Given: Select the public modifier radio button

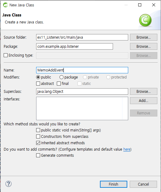Looking at the screenshot, I should click(x=38, y=77).
